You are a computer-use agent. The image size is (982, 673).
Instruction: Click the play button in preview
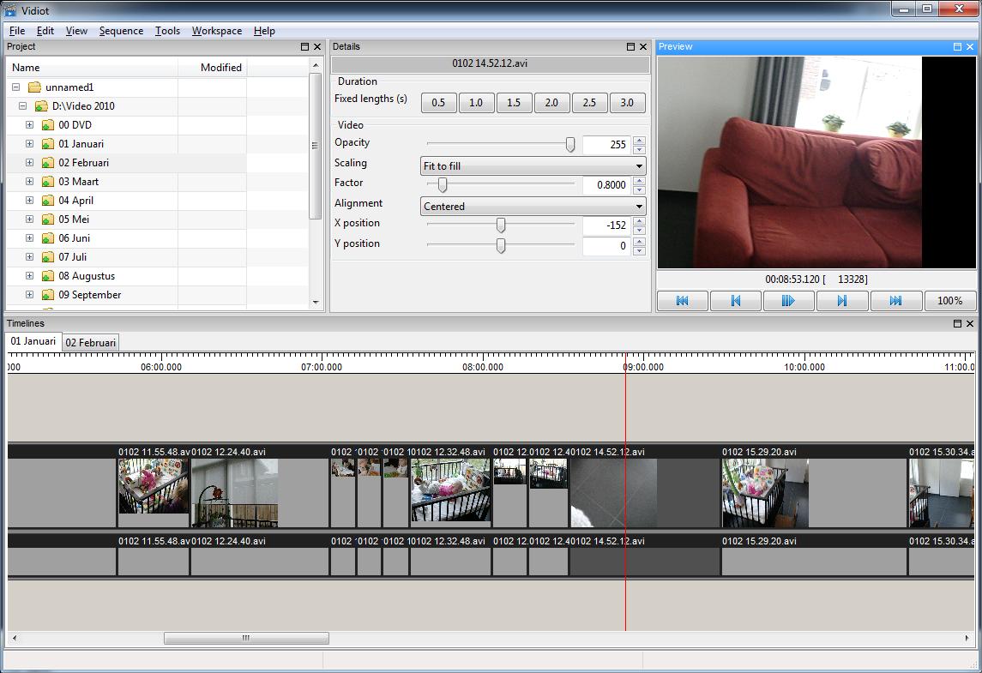(x=788, y=301)
